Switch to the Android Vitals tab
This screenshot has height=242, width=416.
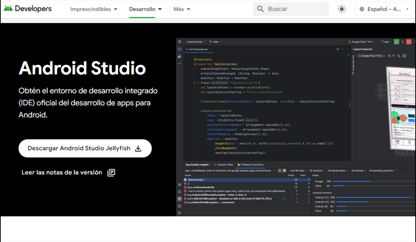click(225, 165)
